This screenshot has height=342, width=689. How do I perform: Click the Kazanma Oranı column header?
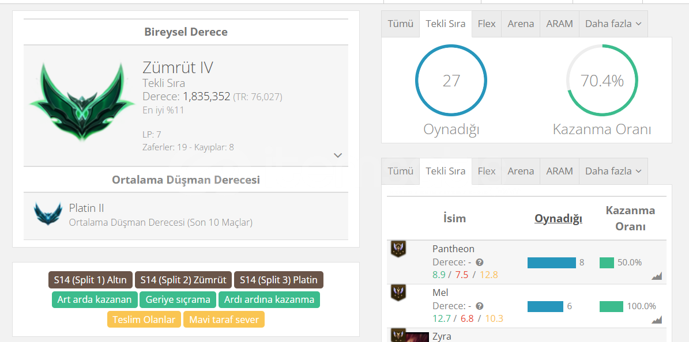[630, 218]
